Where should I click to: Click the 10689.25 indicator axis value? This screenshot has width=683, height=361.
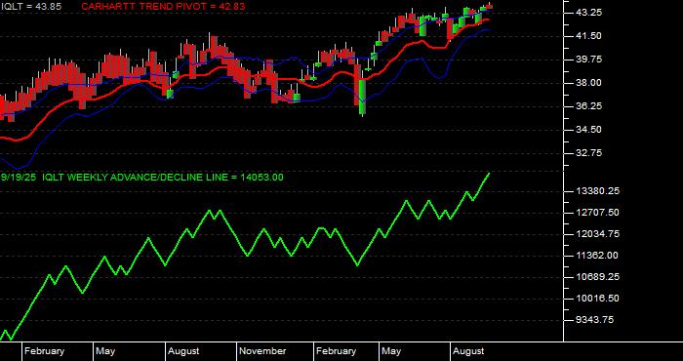coord(596,277)
